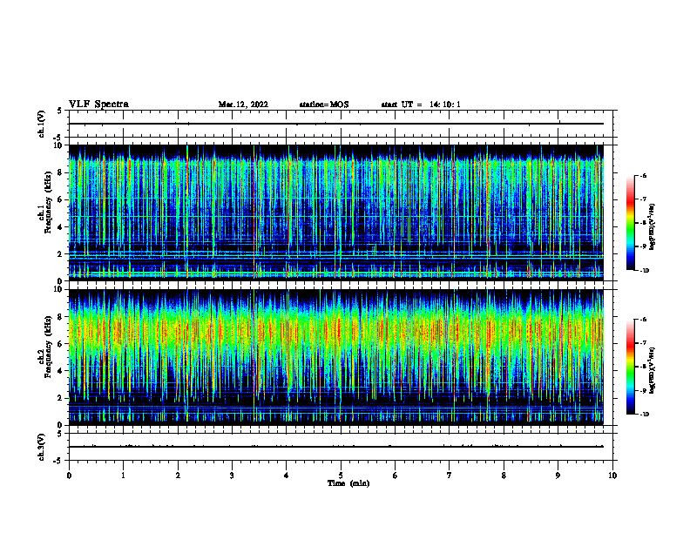Select the ch.2 "Frequency (kHz)" axis label
Image resolution: width=690 pixels, height=533 pixels.
click(x=48, y=347)
